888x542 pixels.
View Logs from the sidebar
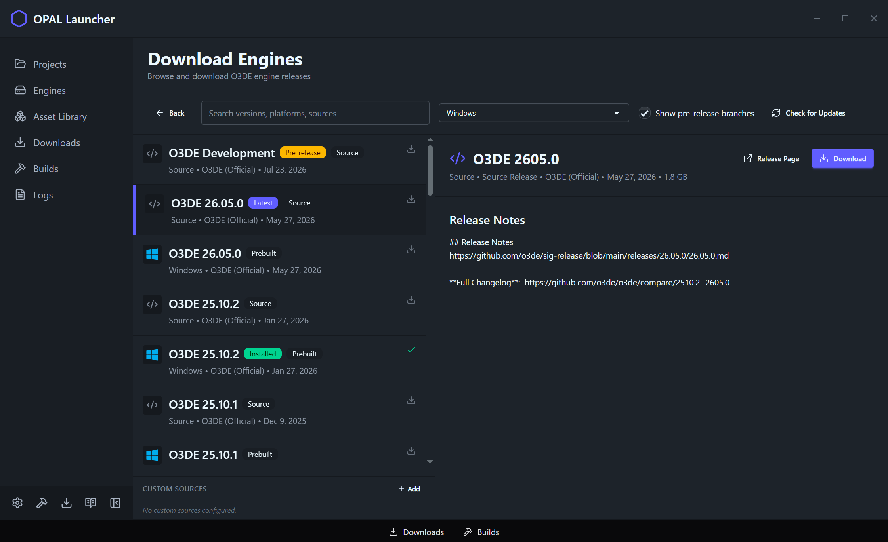34,195
